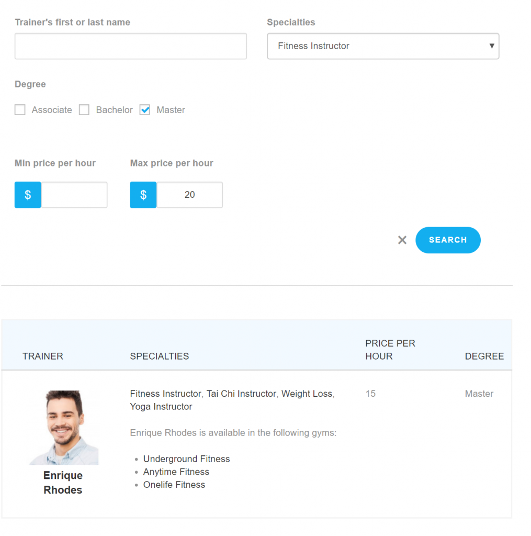Open the Onelife Fitness gym link
The width and height of the screenshot is (531, 536).
point(174,485)
